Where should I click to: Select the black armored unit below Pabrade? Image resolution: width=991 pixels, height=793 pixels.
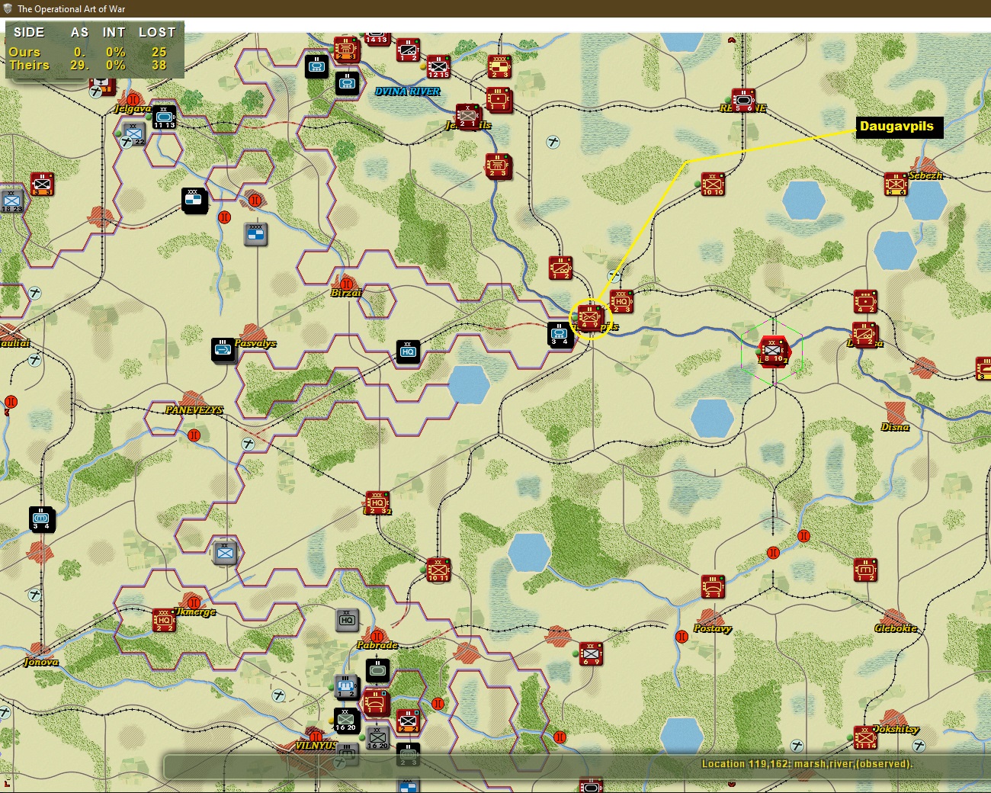pos(377,670)
